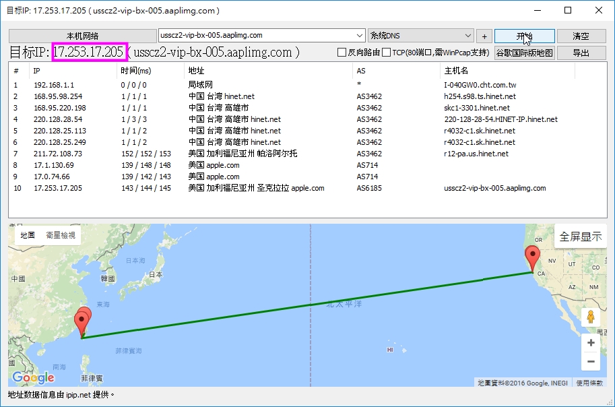Click the 152 / 152 / 153 time cell
This screenshot has width=615, height=407.
click(146, 154)
